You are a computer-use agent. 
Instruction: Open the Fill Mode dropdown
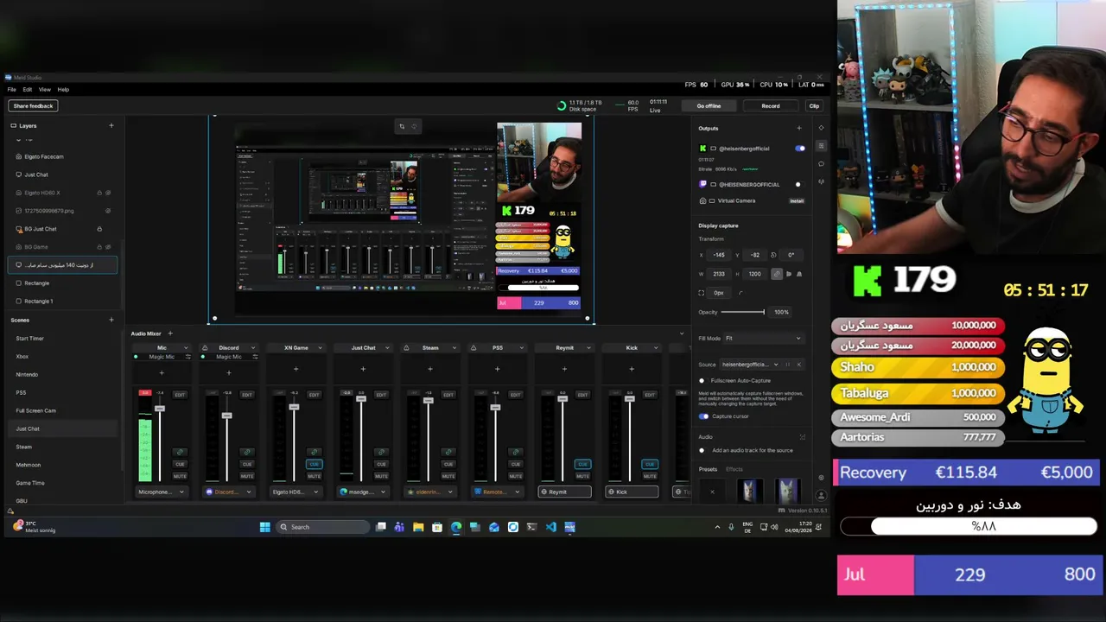coord(762,339)
